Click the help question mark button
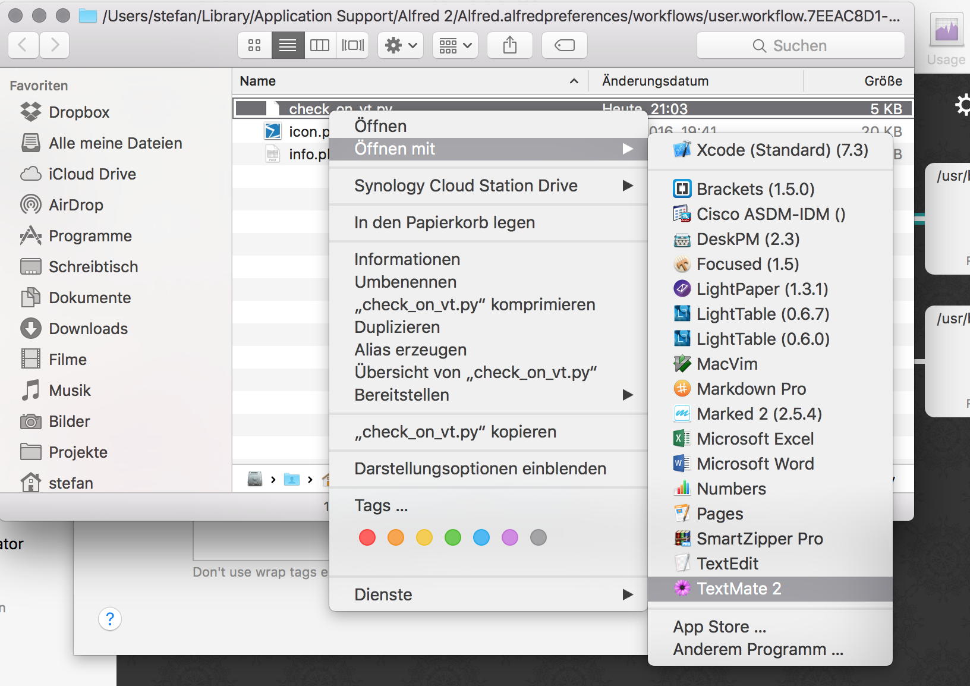This screenshot has height=686, width=970. coord(110,619)
